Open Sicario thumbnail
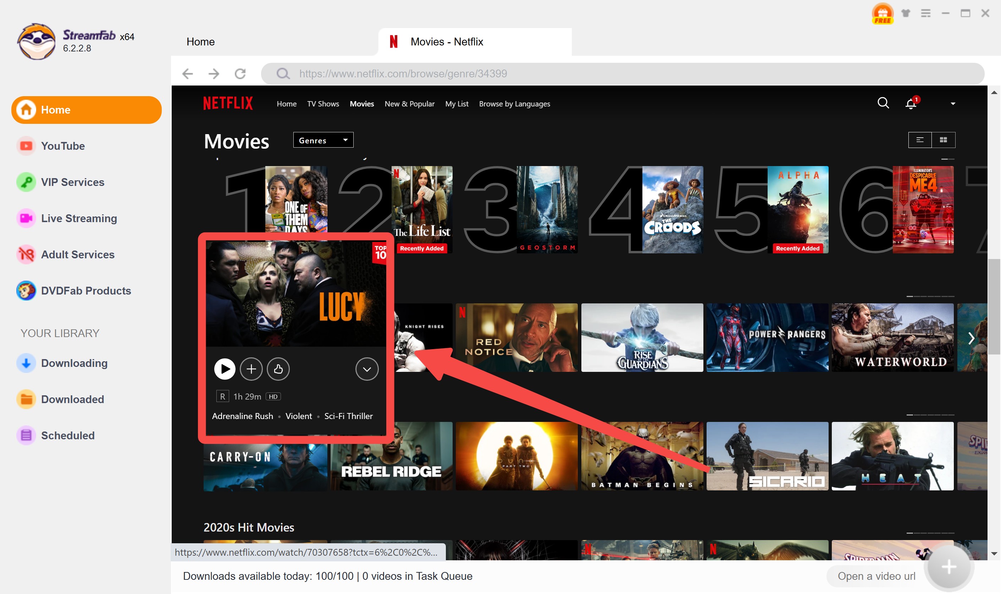The width and height of the screenshot is (1001, 594). click(767, 456)
